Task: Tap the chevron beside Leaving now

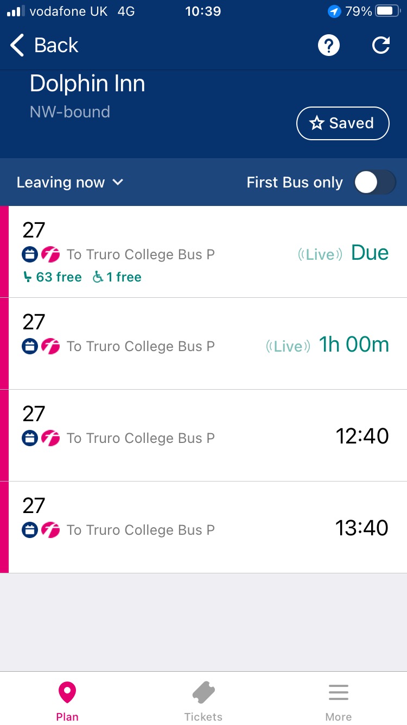Action: [x=118, y=183]
